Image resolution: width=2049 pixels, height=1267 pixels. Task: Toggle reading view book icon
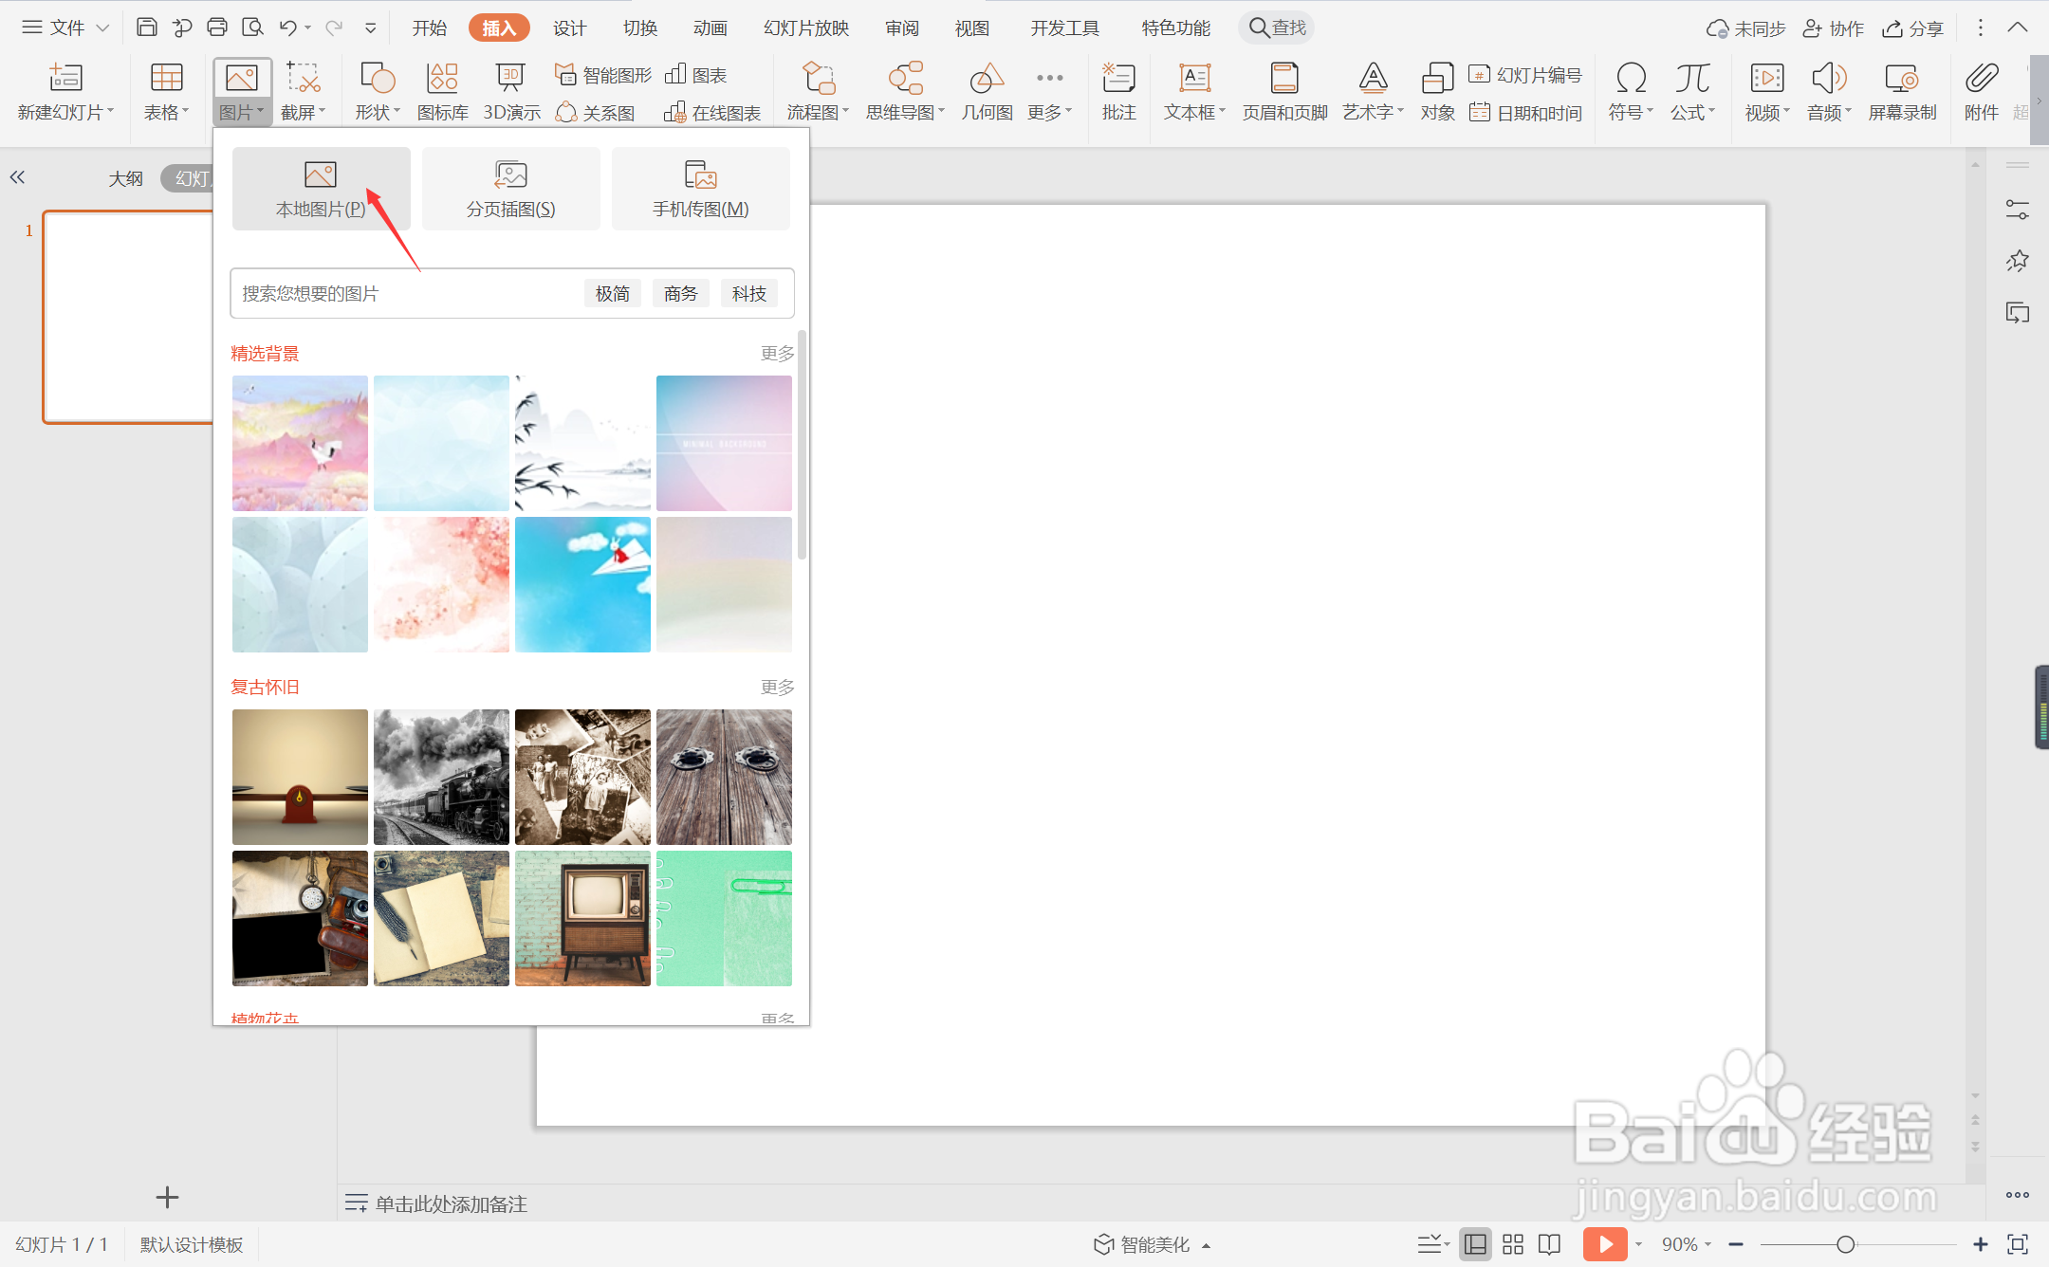[1549, 1244]
